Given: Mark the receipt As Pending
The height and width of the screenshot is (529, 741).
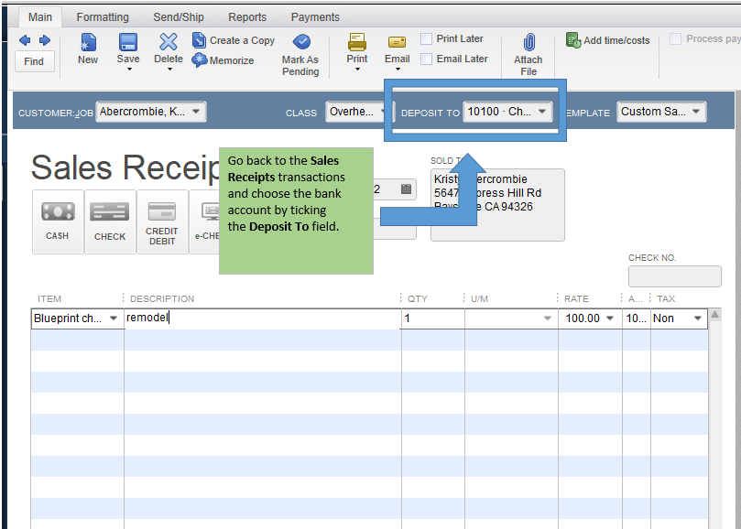Looking at the screenshot, I should tap(300, 55).
